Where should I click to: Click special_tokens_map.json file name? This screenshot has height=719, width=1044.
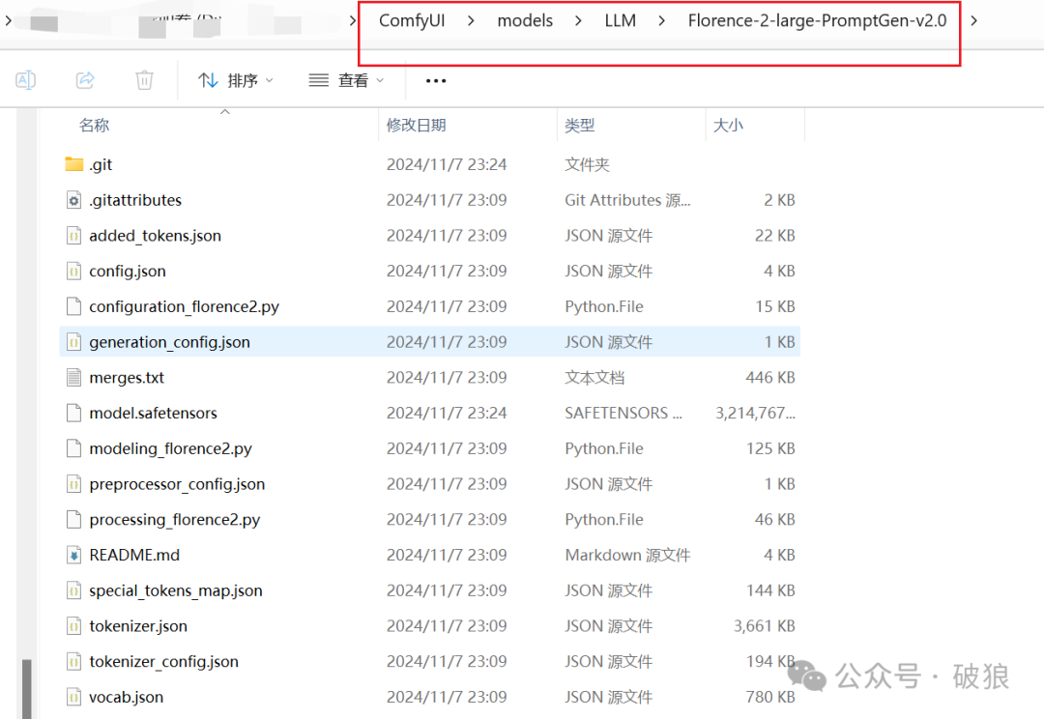click(x=176, y=590)
